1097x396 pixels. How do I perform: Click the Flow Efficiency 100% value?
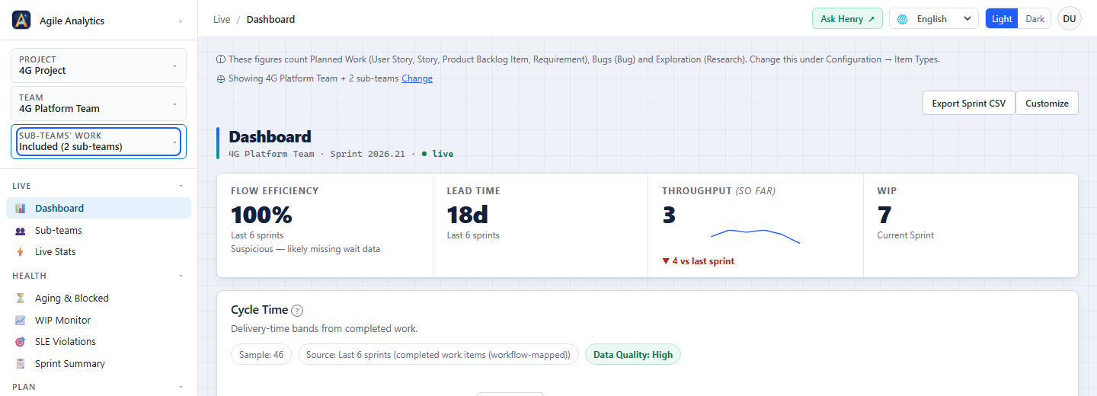click(261, 216)
